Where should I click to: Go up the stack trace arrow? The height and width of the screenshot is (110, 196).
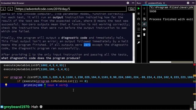tap(144, 9)
